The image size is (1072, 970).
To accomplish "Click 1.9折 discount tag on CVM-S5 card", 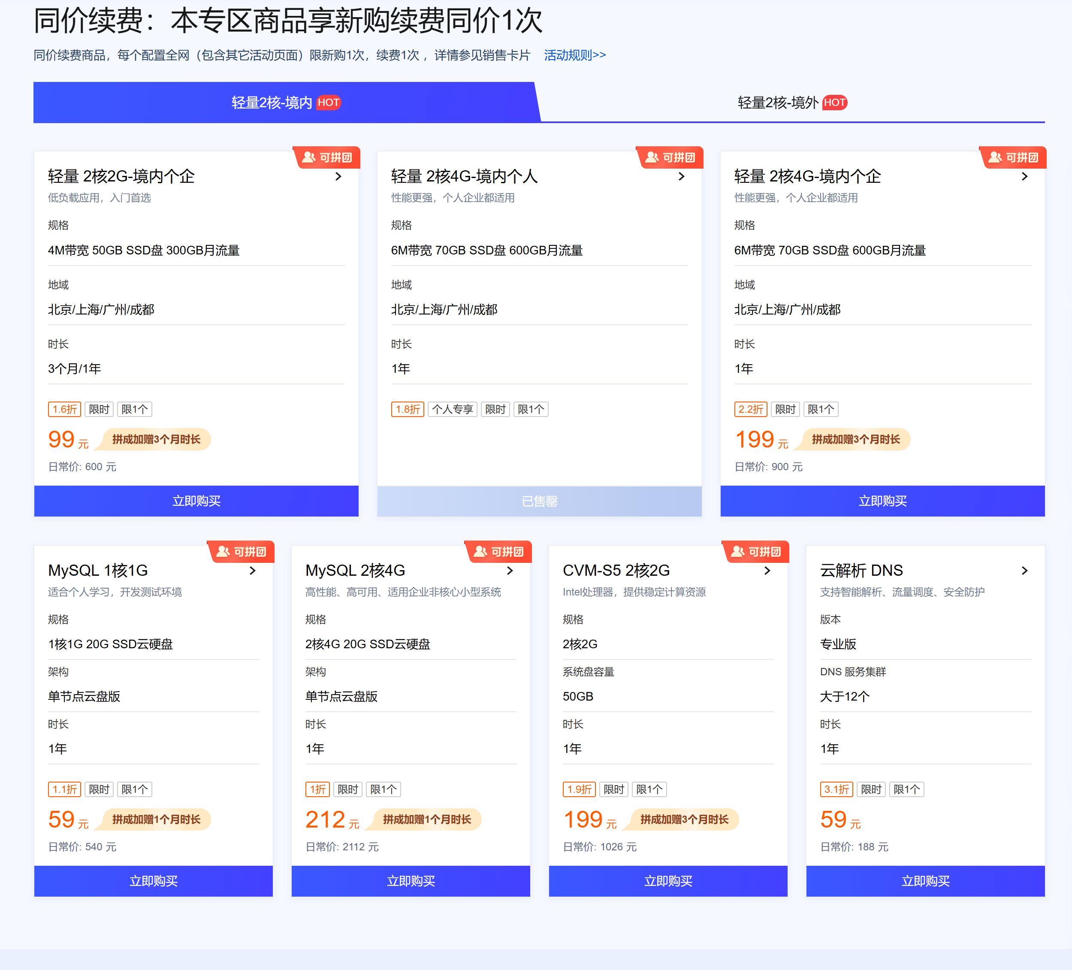I will tap(579, 789).
